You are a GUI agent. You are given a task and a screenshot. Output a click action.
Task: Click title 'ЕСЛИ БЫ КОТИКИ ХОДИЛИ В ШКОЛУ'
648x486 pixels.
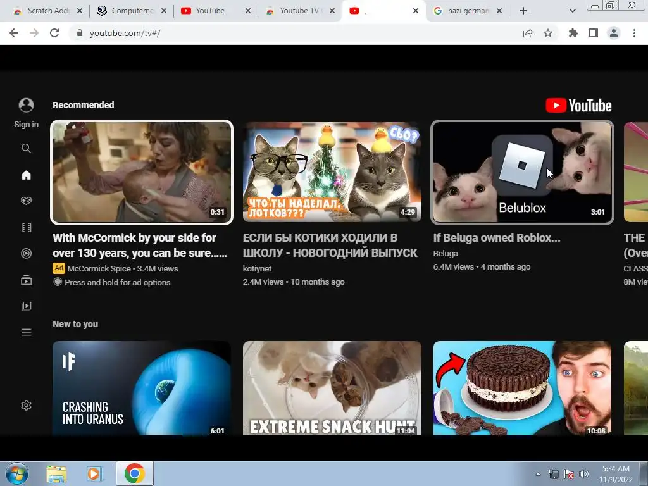(x=330, y=245)
